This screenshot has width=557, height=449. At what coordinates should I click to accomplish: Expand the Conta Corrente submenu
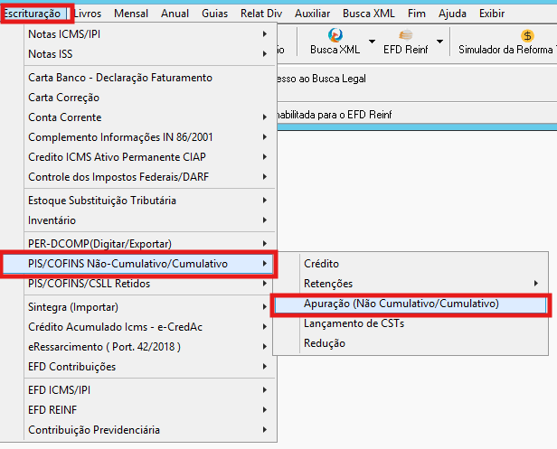[x=149, y=117]
